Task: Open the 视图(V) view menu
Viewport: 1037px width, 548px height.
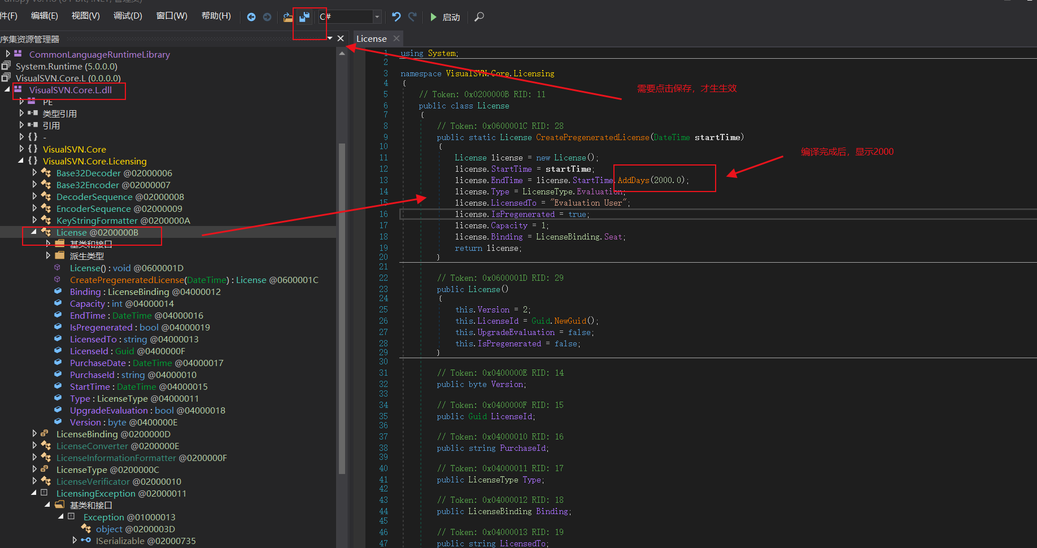Action: pos(85,16)
